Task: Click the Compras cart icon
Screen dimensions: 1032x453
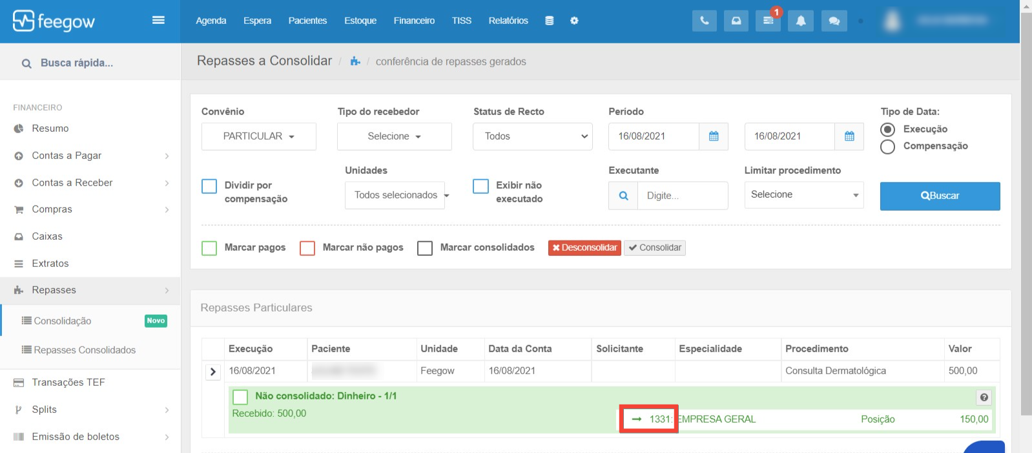Action: point(19,209)
